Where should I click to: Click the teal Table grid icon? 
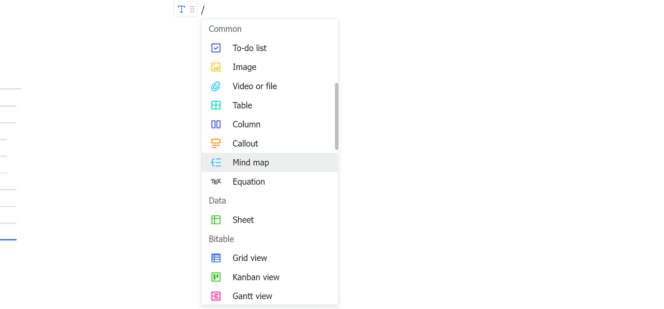[216, 105]
